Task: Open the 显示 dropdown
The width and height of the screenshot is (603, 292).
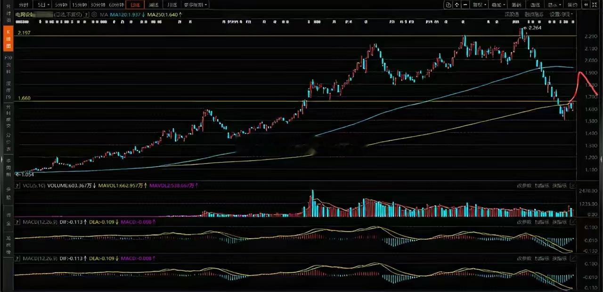Action: coord(554,5)
